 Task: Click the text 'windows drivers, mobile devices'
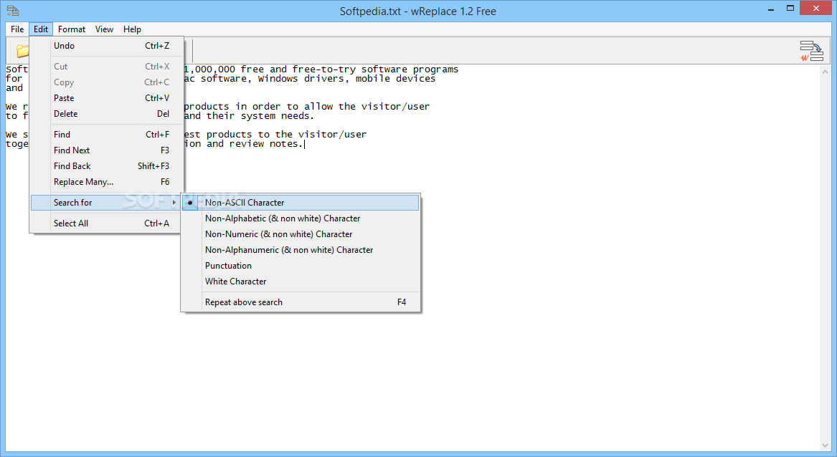click(346, 79)
